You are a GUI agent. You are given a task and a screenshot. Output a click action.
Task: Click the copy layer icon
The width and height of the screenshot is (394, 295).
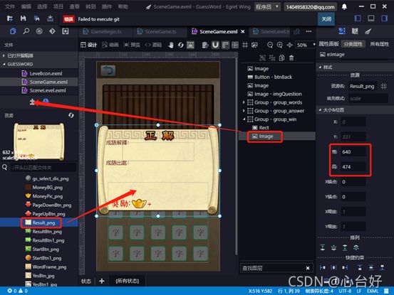pyautogui.click(x=281, y=58)
